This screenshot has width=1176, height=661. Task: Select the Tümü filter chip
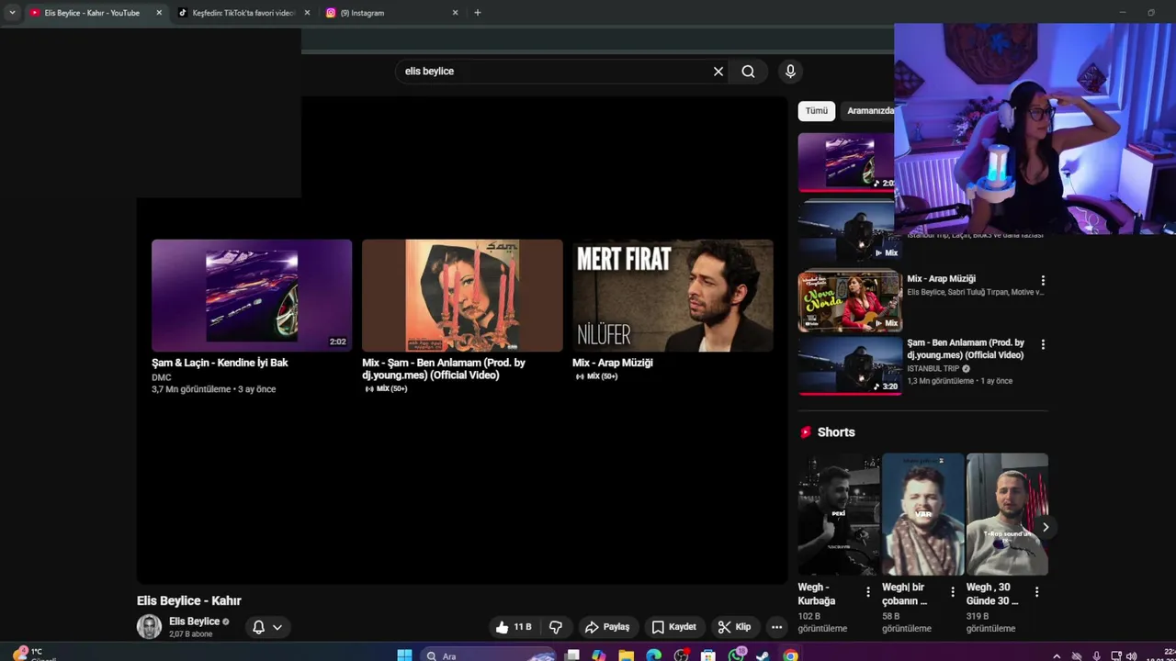[x=817, y=110]
